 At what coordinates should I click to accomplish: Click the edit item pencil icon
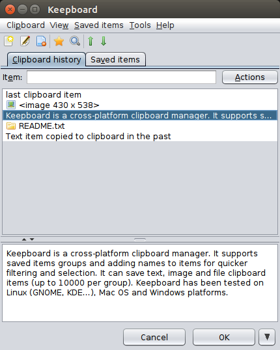[x=25, y=41]
